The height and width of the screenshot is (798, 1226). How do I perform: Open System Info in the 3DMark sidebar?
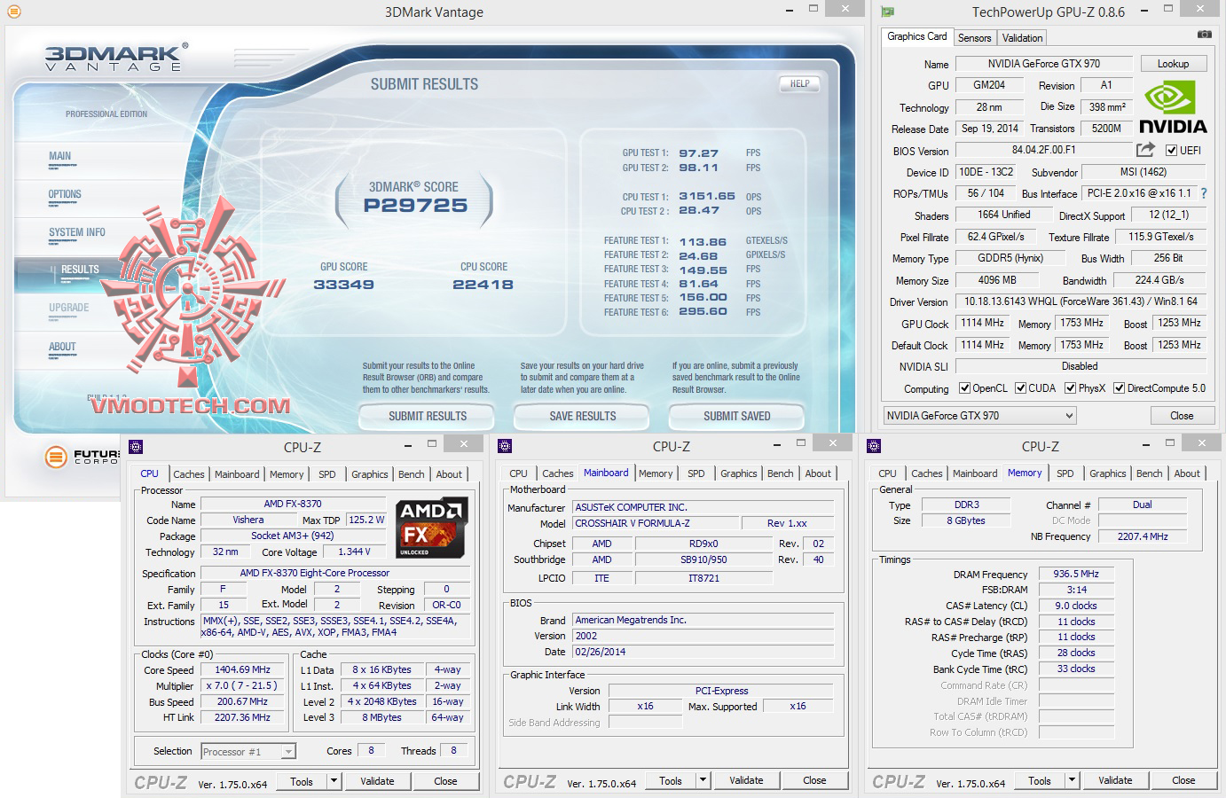77,232
